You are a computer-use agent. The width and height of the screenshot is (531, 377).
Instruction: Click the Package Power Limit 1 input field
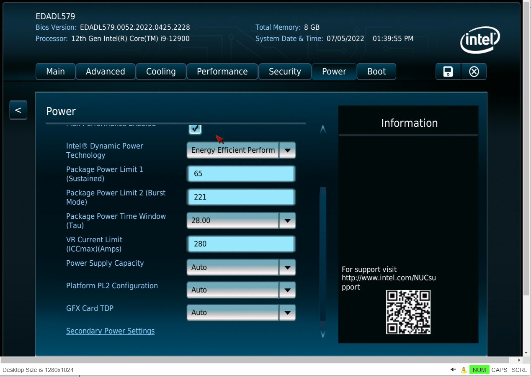click(241, 173)
